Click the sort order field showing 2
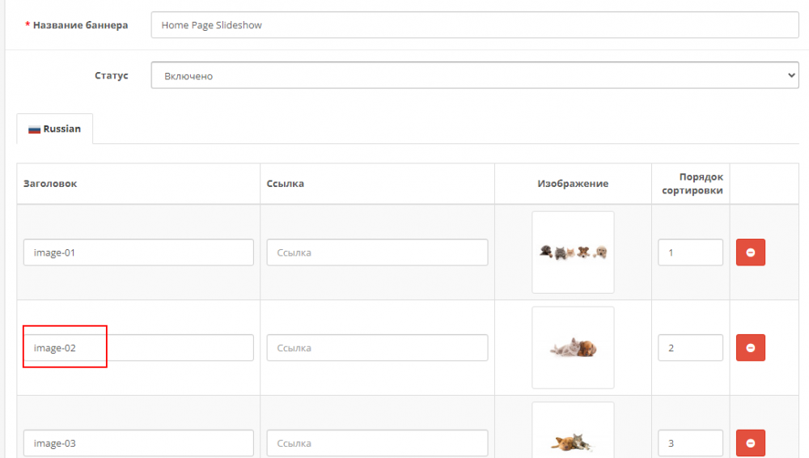 [690, 347]
